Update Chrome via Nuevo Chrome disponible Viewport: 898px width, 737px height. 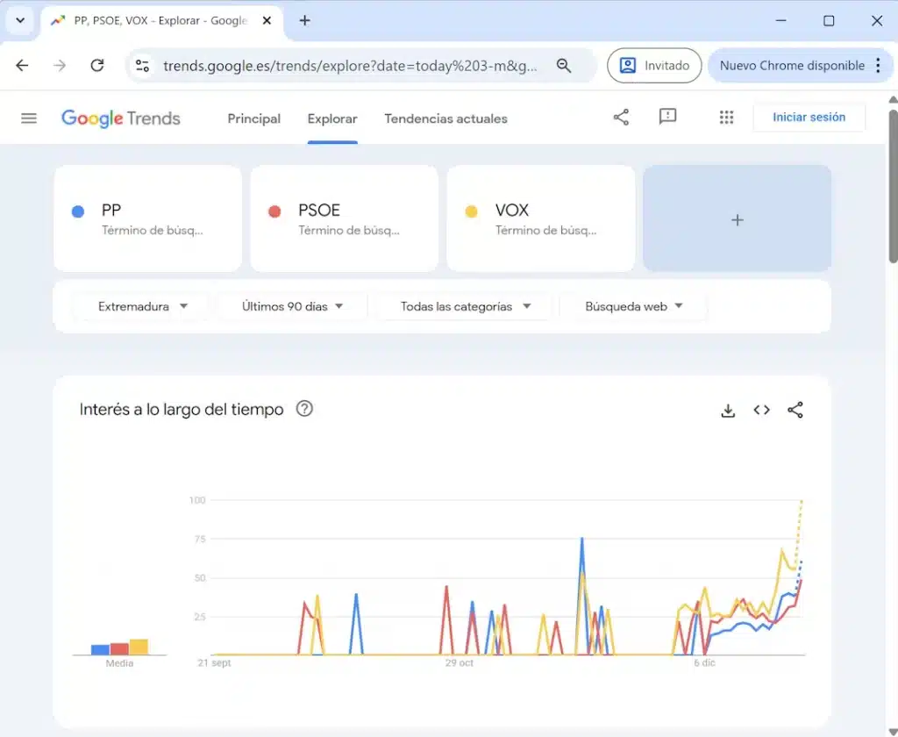pyautogui.click(x=794, y=65)
